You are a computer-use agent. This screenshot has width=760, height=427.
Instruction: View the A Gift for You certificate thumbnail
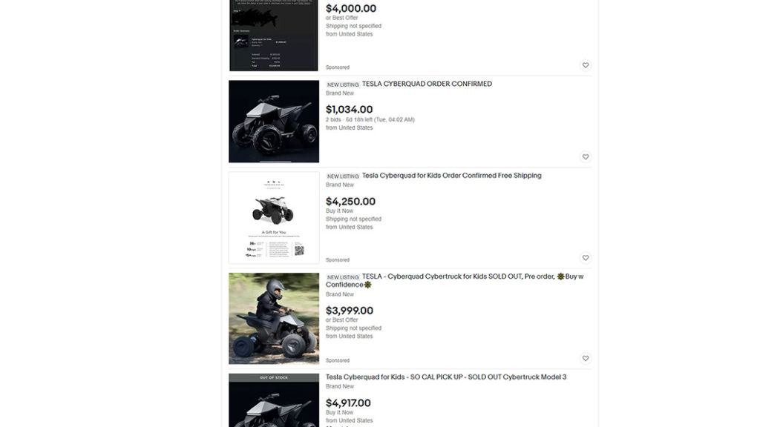pyautogui.click(x=274, y=218)
